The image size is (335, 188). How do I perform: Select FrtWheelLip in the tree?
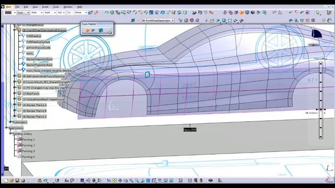tap(33, 36)
